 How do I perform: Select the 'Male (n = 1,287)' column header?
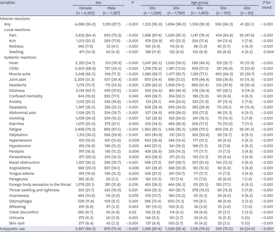point(111,10)
